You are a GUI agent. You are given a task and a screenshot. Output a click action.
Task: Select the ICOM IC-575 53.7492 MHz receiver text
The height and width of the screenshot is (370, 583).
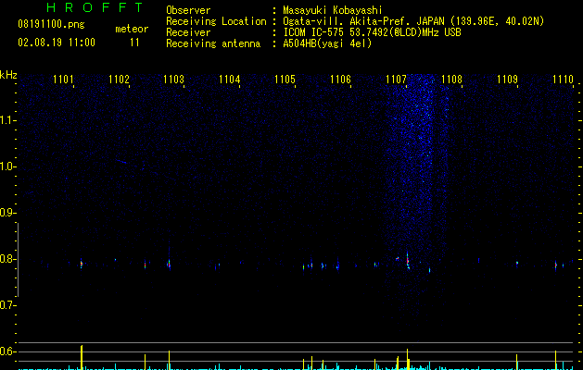[373, 32]
